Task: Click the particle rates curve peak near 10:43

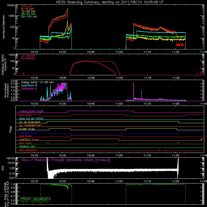Action: 87,61
